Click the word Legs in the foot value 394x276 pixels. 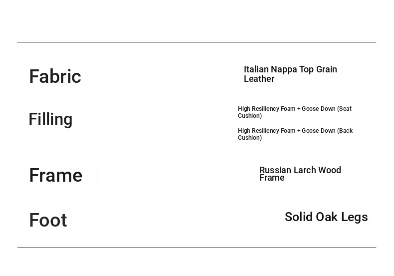(355, 217)
